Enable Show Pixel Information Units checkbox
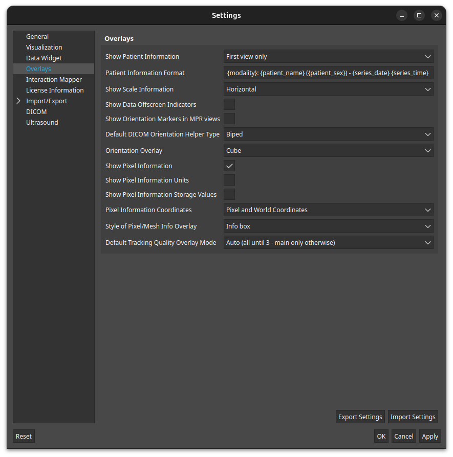This screenshot has width=453, height=457. [229, 180]
